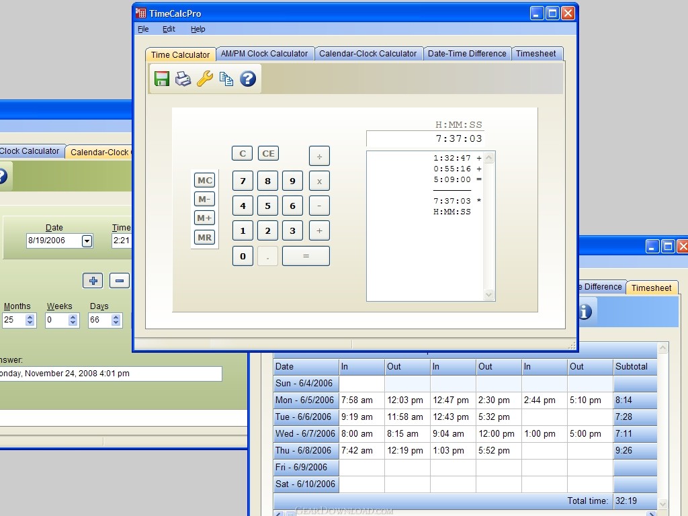
Task: Open settings with the wrench icon
Action: pyautogui.click(x=205, y=79)
